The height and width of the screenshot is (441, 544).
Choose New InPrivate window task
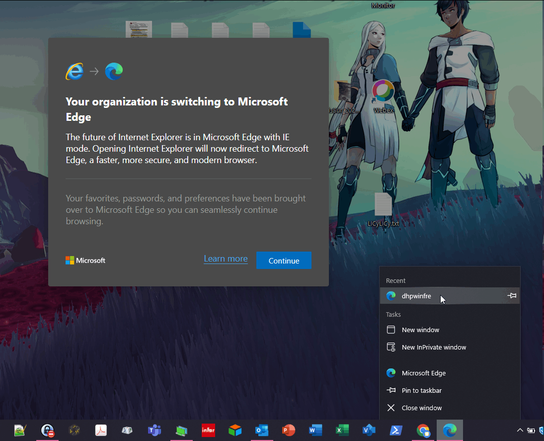pyautogui.click(x=450, y=347)
